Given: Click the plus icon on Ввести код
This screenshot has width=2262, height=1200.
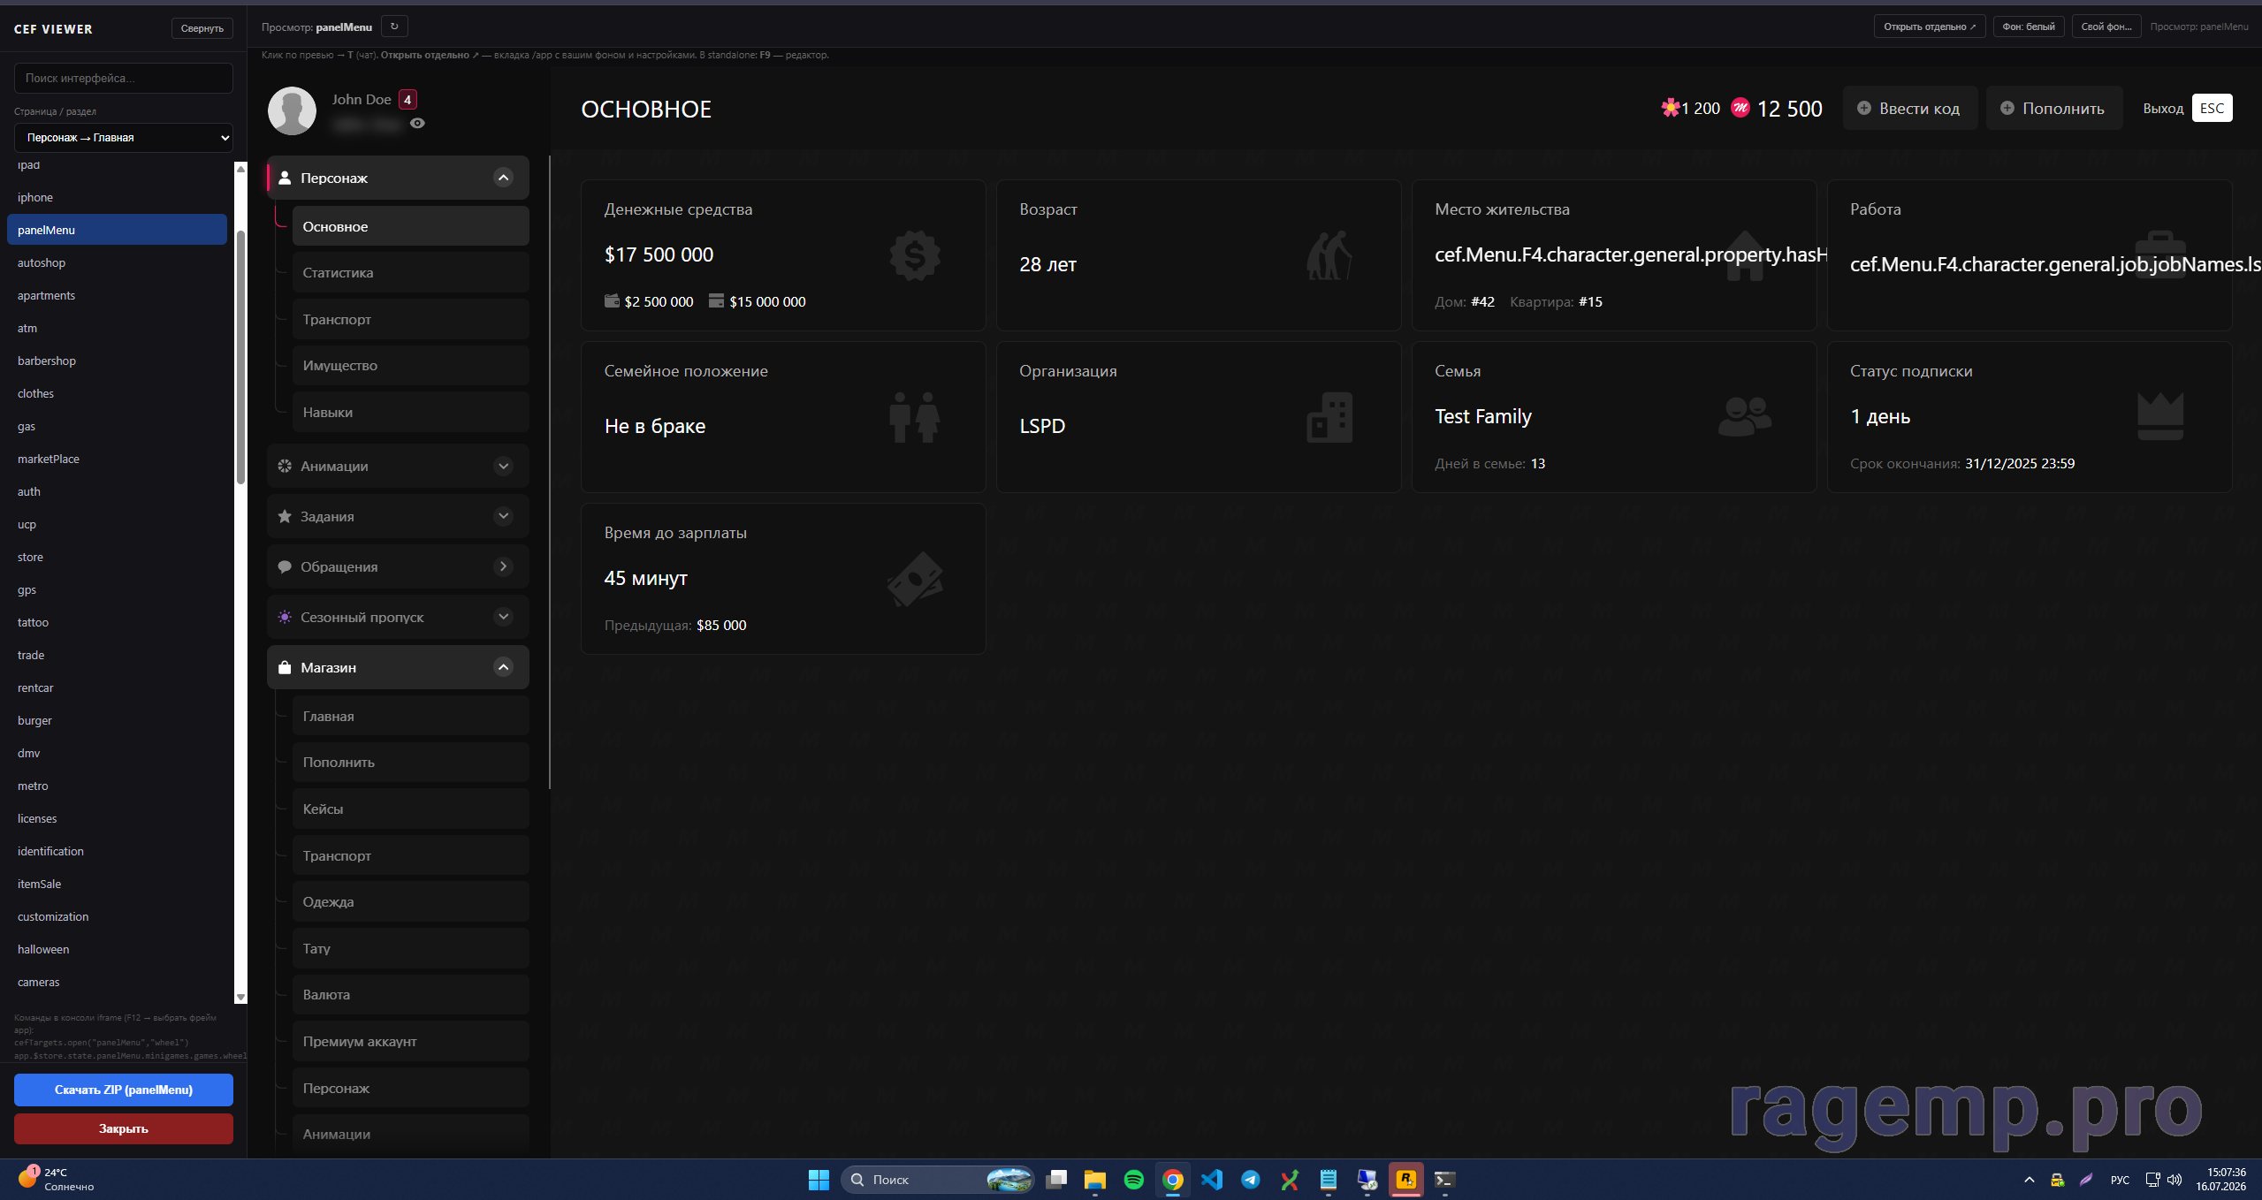Looking at the screenshot, I should (x=1863, y=108).
